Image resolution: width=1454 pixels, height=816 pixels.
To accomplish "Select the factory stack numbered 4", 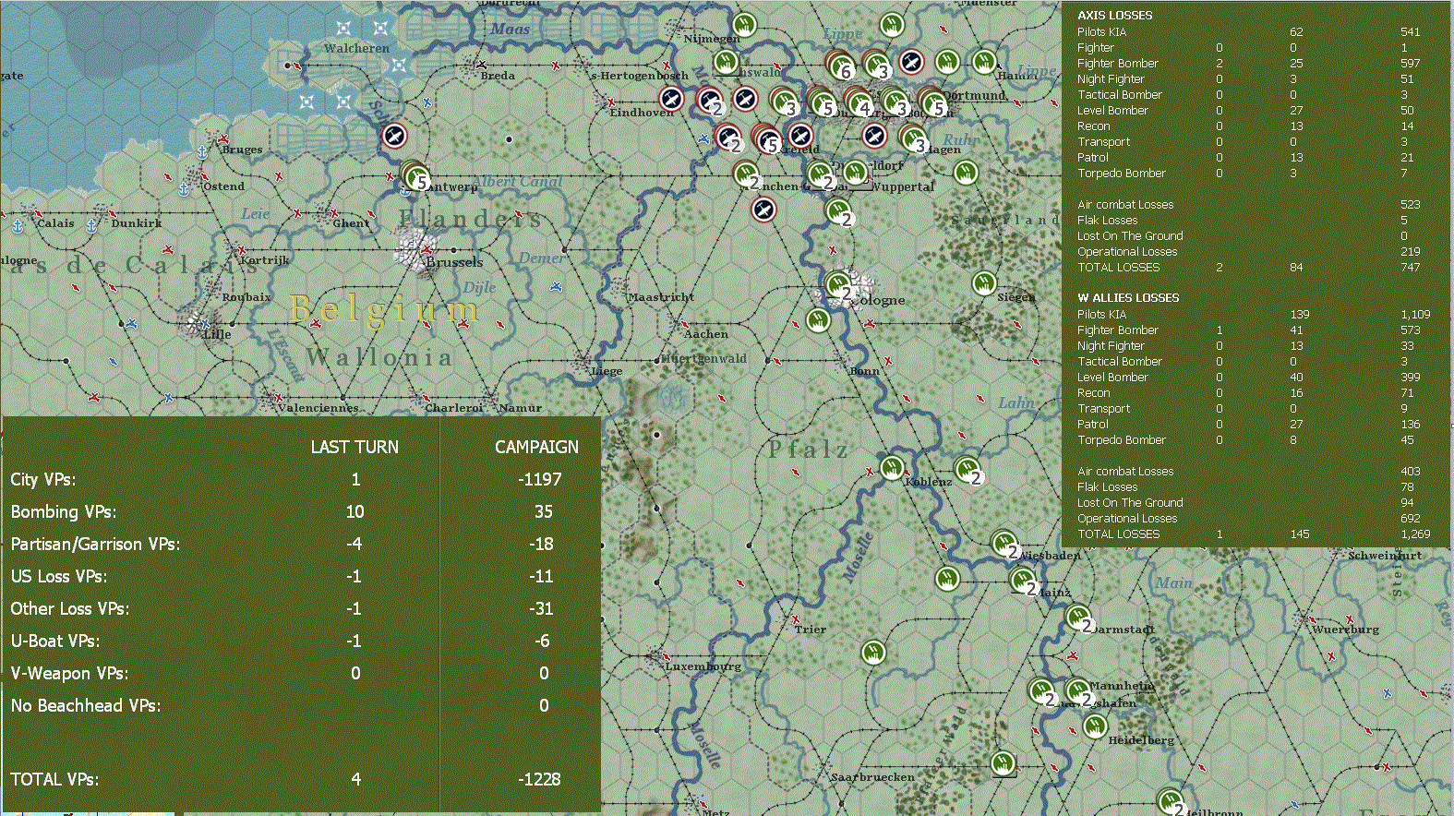I will (859, 102).
